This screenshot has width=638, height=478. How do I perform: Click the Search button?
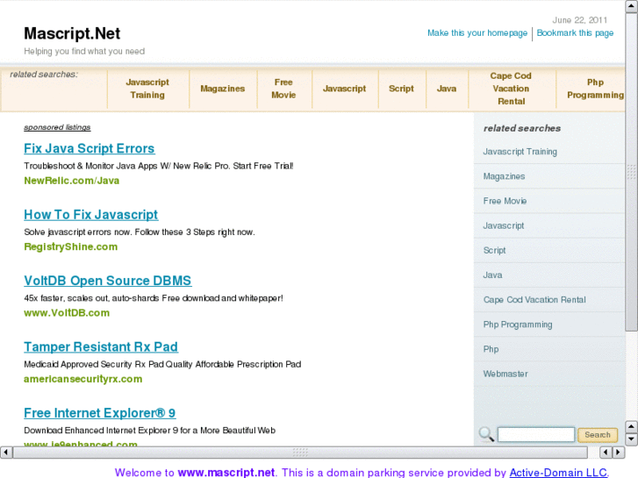(598, 435)
